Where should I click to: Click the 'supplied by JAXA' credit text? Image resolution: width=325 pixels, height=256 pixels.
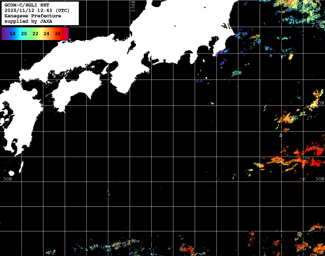point(28,21)
